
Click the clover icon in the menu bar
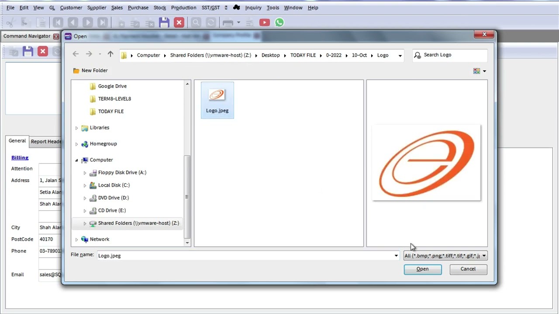[x=236, y=7]
